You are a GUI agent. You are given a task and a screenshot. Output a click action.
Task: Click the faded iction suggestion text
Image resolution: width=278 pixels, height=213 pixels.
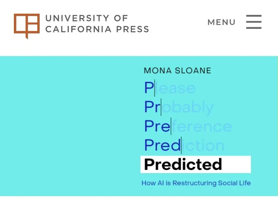203,145
